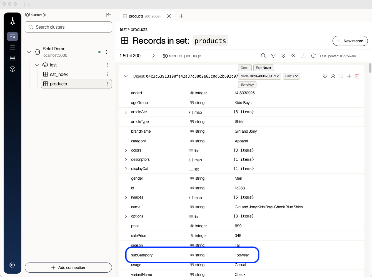Click the Search clusters input field
Viewport: 372px width, 277px height.
[x=68, y=27]
